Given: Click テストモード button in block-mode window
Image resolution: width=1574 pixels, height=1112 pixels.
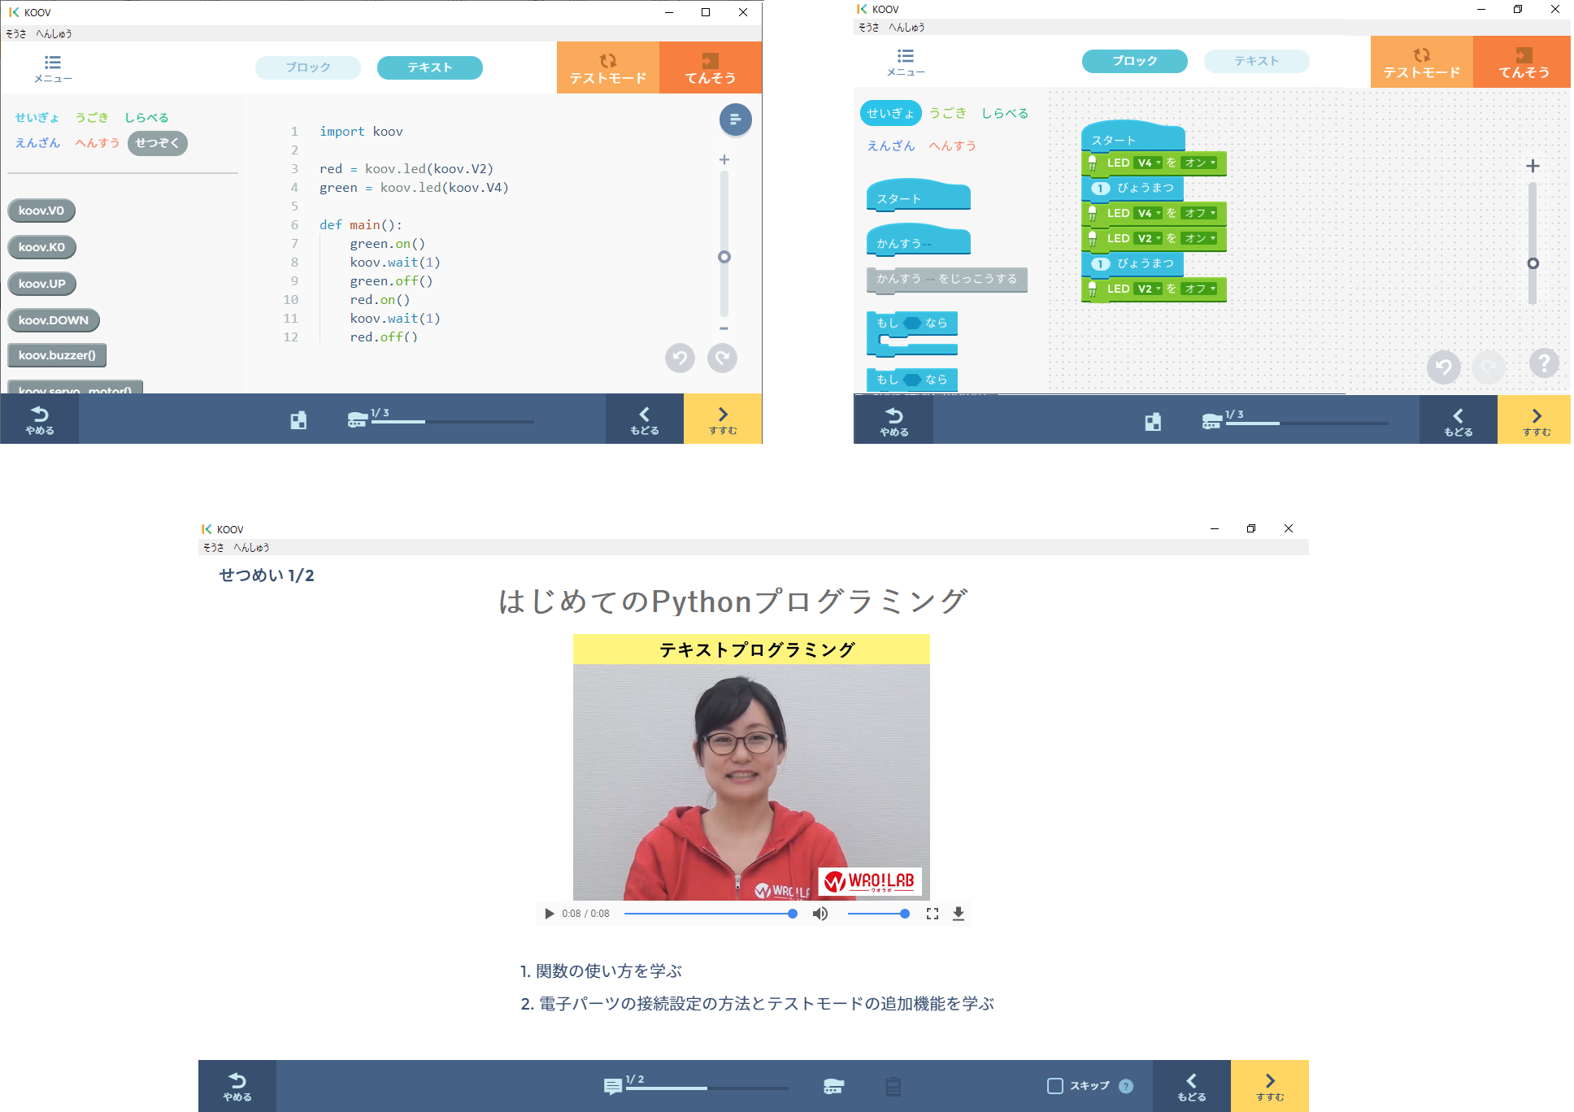Looking at the screenshot, I should pos(1421,63).
